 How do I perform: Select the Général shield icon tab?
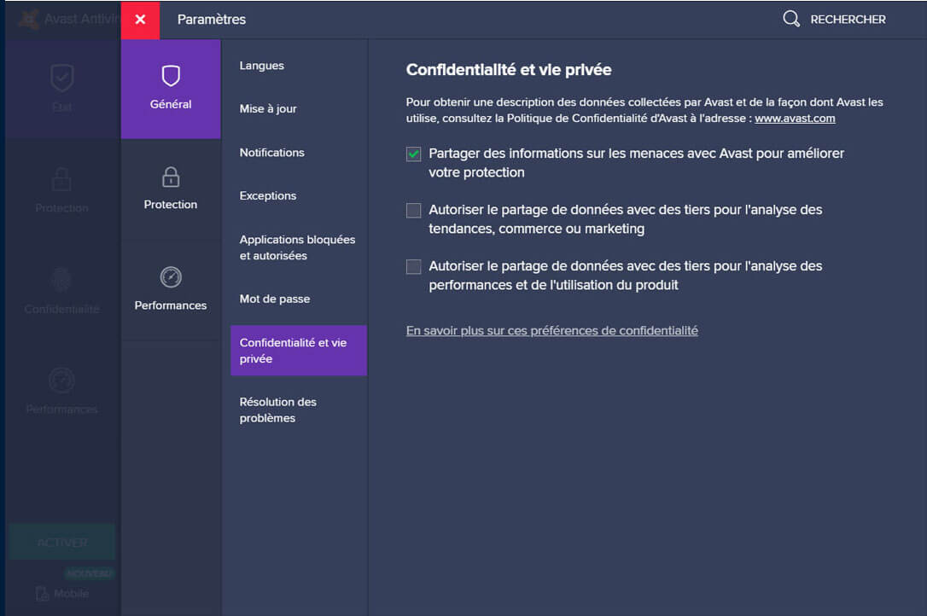coord(171,89)
